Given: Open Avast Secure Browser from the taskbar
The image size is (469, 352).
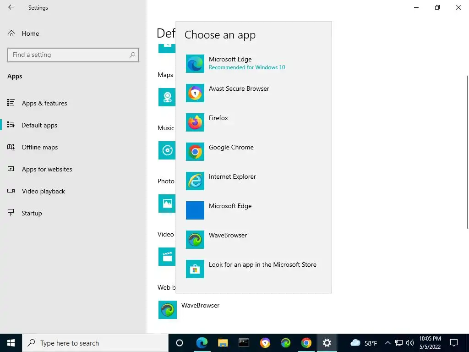Looking at the screenshot, I should tap(265, 343).
